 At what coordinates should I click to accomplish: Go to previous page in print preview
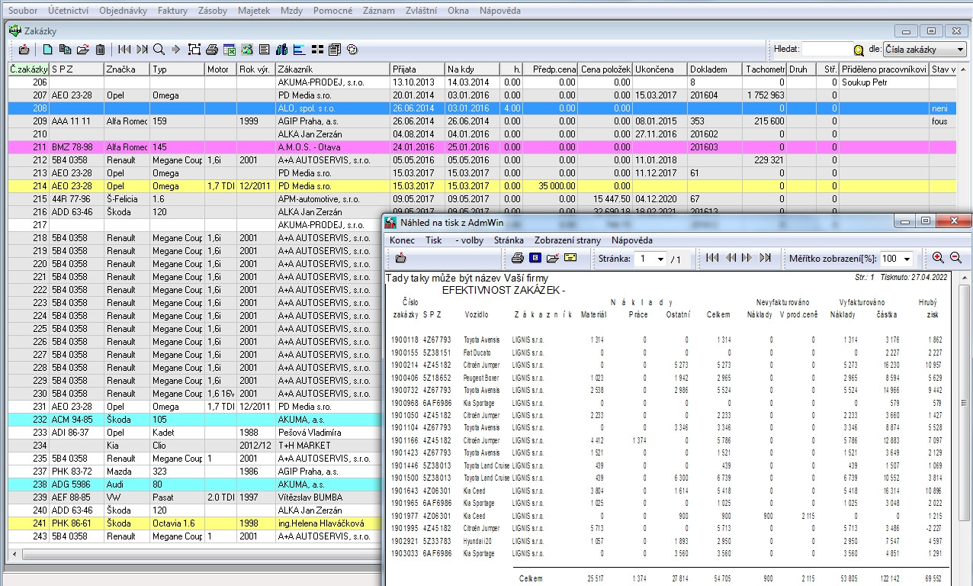click(730, 258)
